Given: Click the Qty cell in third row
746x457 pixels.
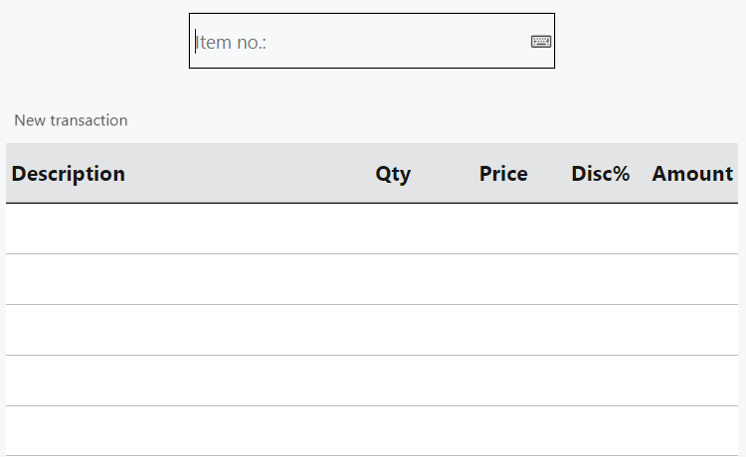Looking at the screenshot, I should [x=393, y=330].
